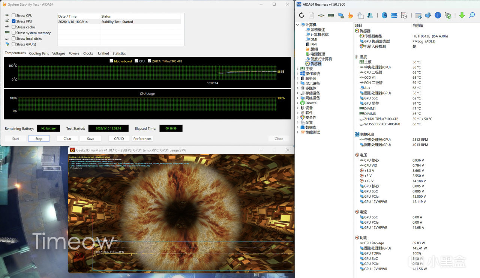The image size is (480, 278).
Task: Collapse the 计算机 tree node
Action: click(x=298, y=25)
